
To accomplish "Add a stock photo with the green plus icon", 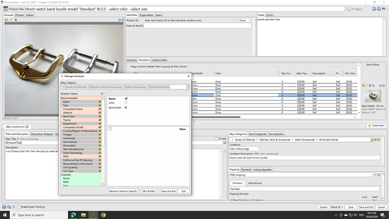I will pos(364,85).
